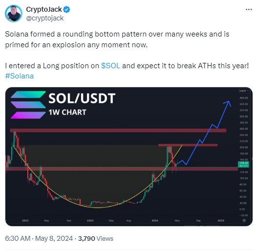The image size is (255, 250).
Task: Open the #Solana hashtag link
Action: tap(20, 76)
